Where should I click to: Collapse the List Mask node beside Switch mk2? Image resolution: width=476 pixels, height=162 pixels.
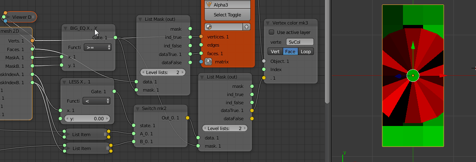pyautogui.click(x=202, y=77)
